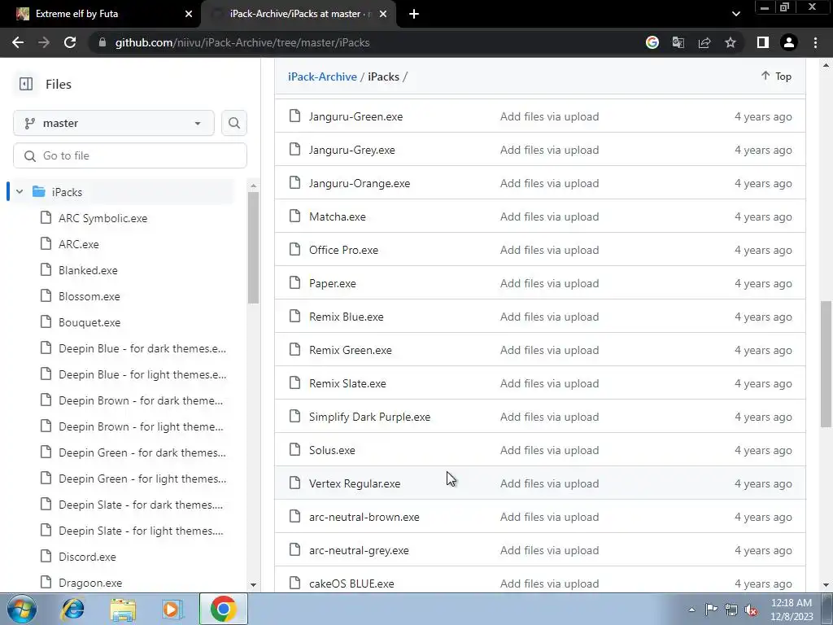View site info lock icon
The image size is (833, 625).
[102, 42]
